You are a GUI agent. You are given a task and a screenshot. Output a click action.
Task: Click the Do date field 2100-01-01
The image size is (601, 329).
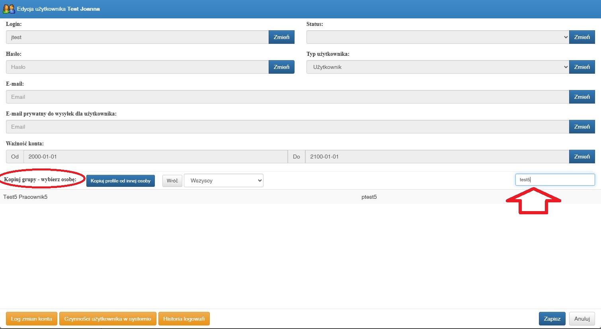(437, 157)
